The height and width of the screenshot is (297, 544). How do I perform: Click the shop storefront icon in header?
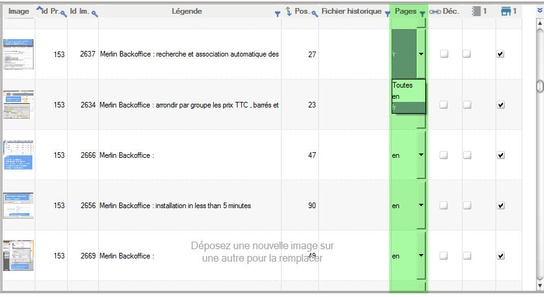pos(505,11)
